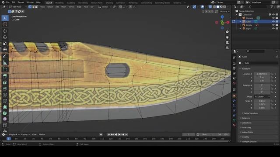
Task: Open the Modifiers wrench properties tab
Action: coord(234,101)
